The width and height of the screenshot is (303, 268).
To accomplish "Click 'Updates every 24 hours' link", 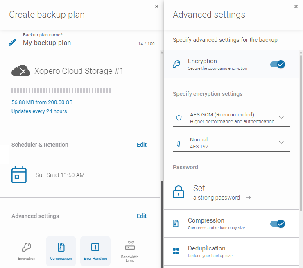I will pos(39,111).
